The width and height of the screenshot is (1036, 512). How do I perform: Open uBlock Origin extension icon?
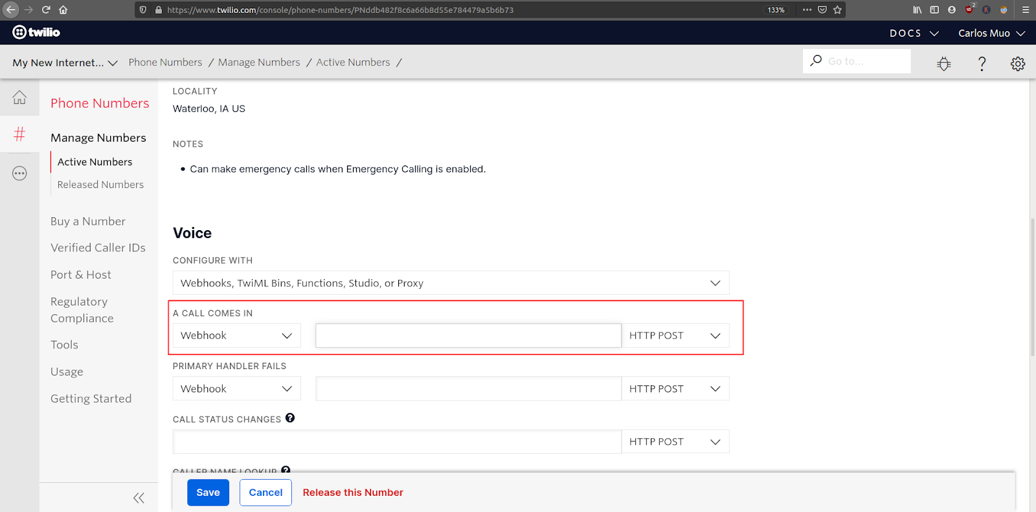point(969,9)
